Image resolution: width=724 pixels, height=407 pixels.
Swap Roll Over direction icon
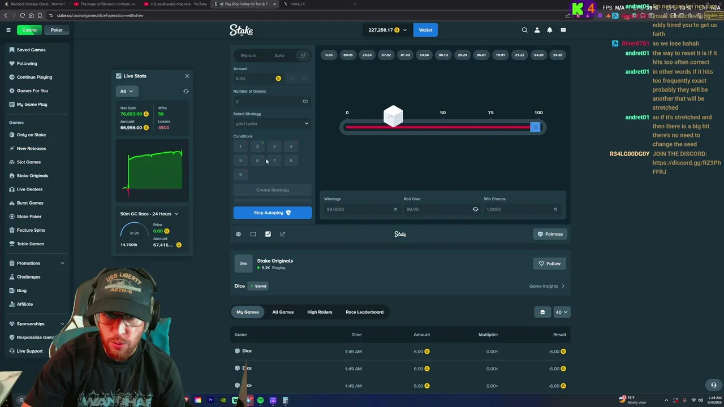475,209
